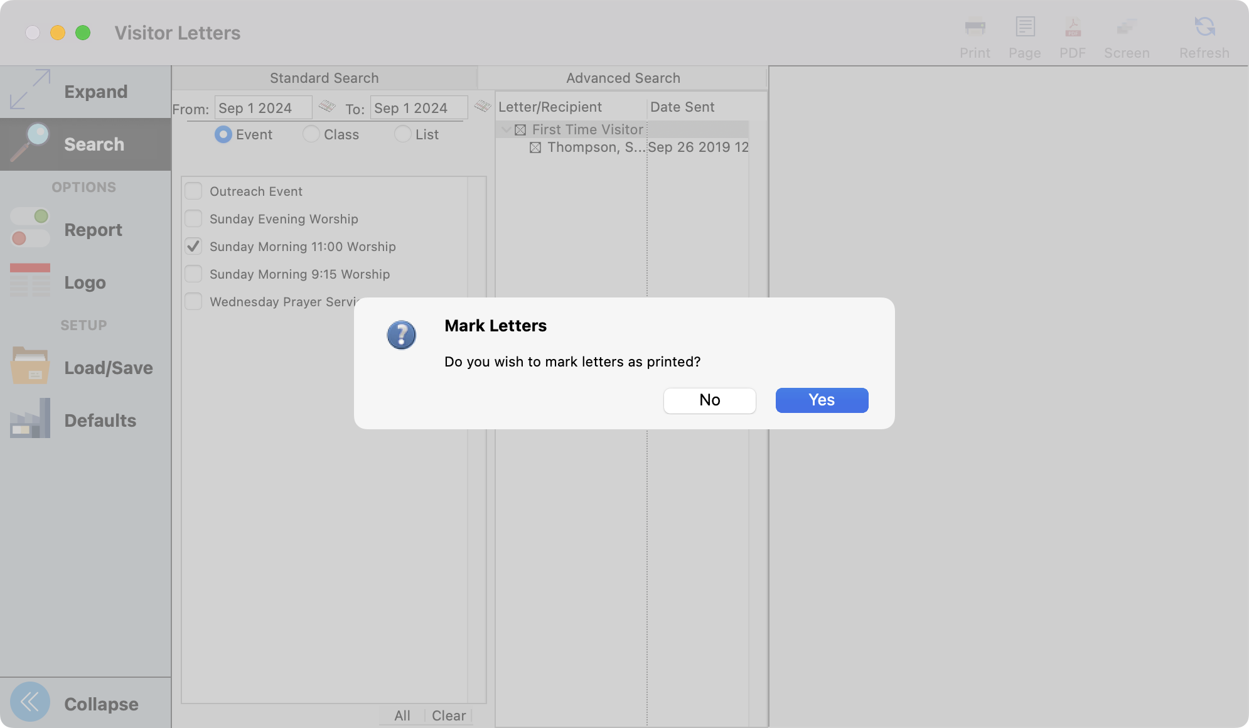Switch to the Advanced Search tab
The height and width of the screenshot is (728, 1249).
click(x=623, y=78)
